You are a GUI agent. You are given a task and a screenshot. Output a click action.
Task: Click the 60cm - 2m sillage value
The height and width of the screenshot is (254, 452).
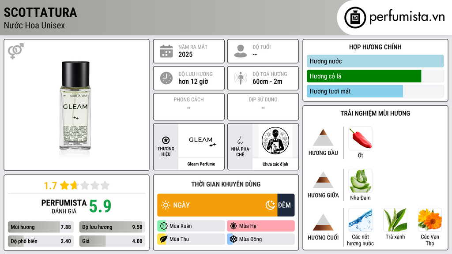pos(267,82)
